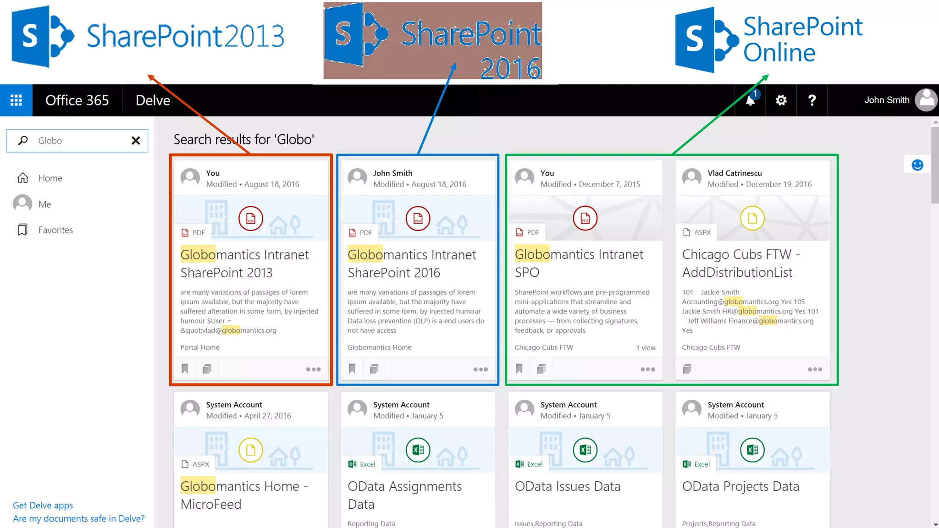Click the help question mark icon
Image resolution: width=939 pixels, height=528 pixels.
pos(812,100)
